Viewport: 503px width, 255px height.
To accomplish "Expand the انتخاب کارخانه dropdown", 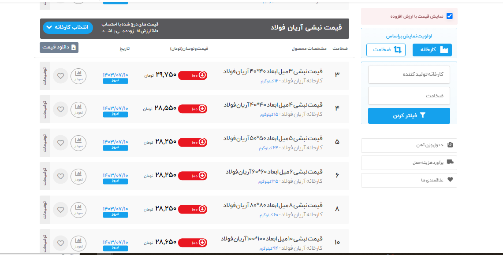I will tap(68, 27).
